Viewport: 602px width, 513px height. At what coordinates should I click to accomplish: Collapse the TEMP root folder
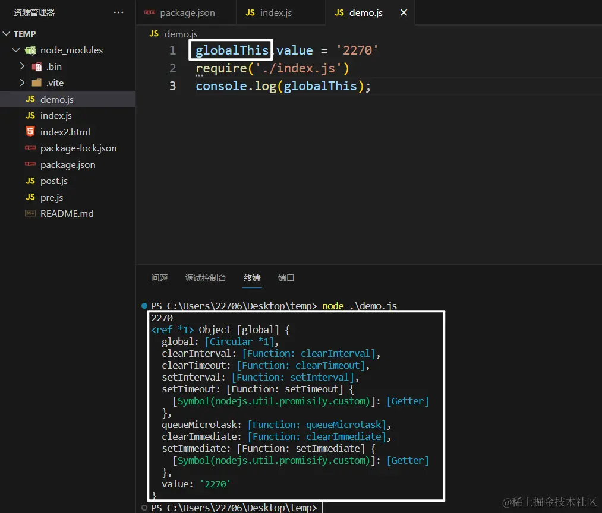(x=6, y=34)
